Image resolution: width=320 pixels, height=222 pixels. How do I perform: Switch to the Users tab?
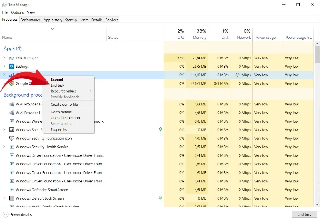[84, 20]
